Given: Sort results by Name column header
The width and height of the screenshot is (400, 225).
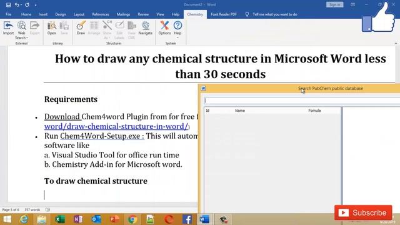Looking at the screenshot, I should (x=240, y=111).
